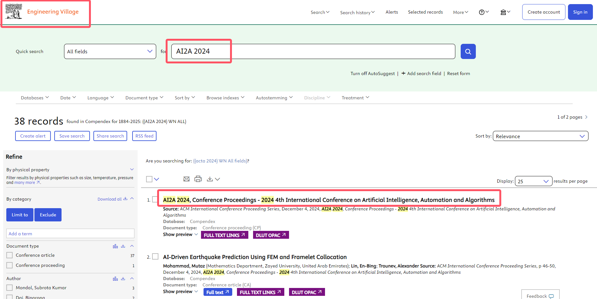597x299 pixels.
Task: Email selected records via envelope icon
Action: click(186, 179)
